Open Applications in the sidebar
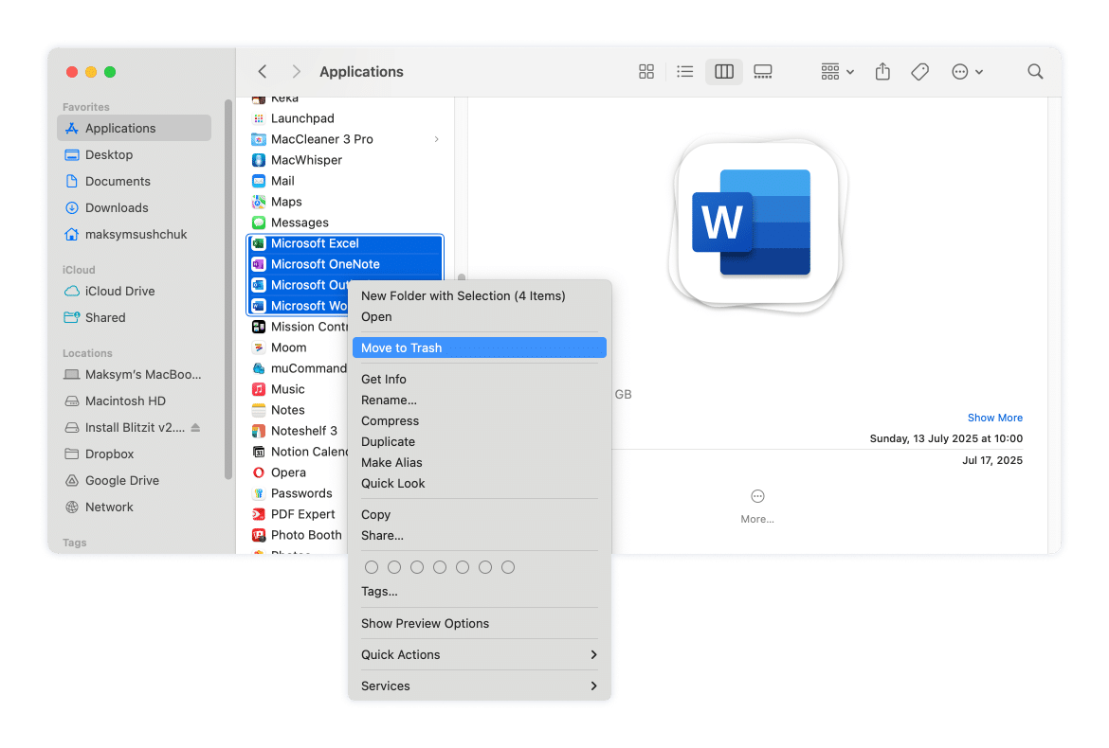 coord(135,128)
